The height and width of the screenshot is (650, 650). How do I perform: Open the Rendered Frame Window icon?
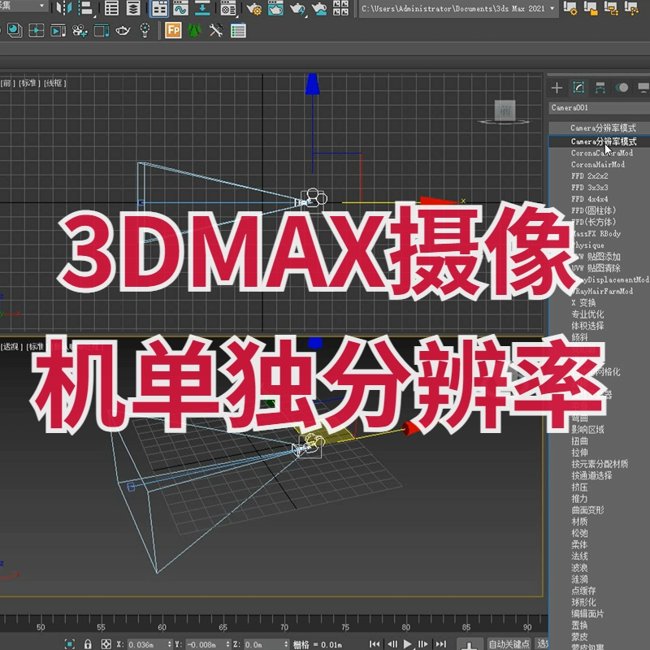click(275, 8)
